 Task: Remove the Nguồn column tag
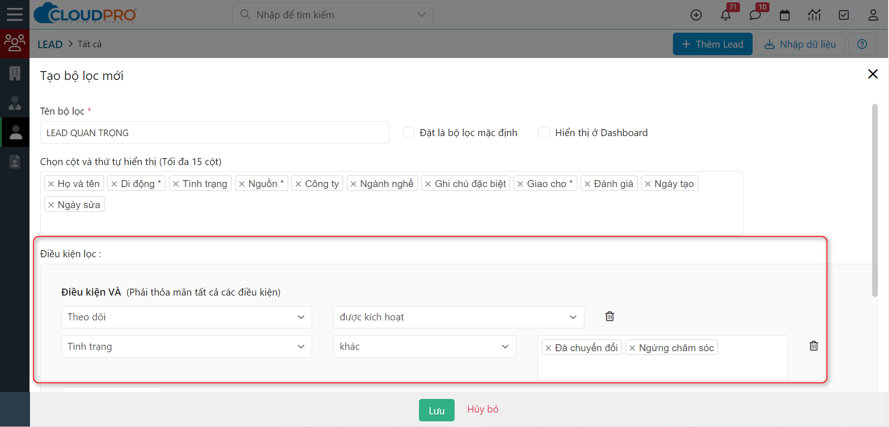(242, 184)
